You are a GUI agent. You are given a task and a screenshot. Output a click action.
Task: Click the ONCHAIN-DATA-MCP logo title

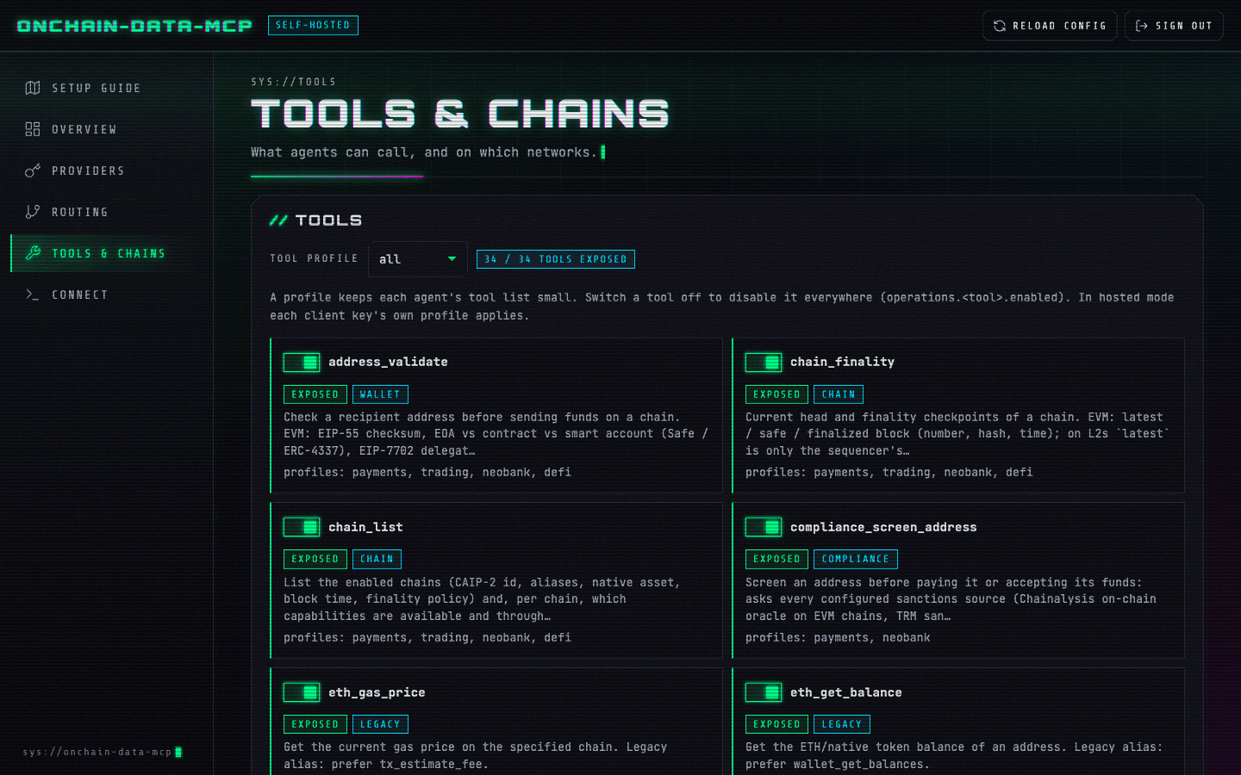pos(134,26)
